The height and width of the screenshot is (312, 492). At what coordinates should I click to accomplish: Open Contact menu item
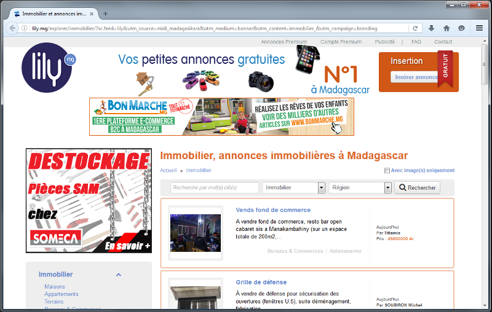(x=443, y=42)
